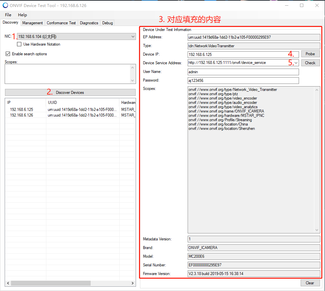Click the Check button
Viewport: 325px width, 291px height.
[x=310, y=63]
